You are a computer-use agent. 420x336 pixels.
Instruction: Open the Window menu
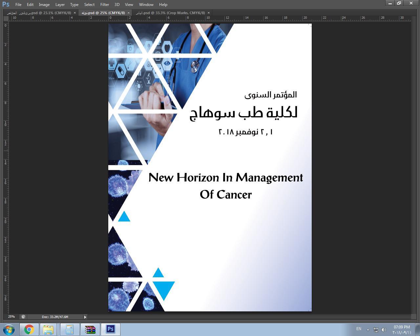(146, 5)
